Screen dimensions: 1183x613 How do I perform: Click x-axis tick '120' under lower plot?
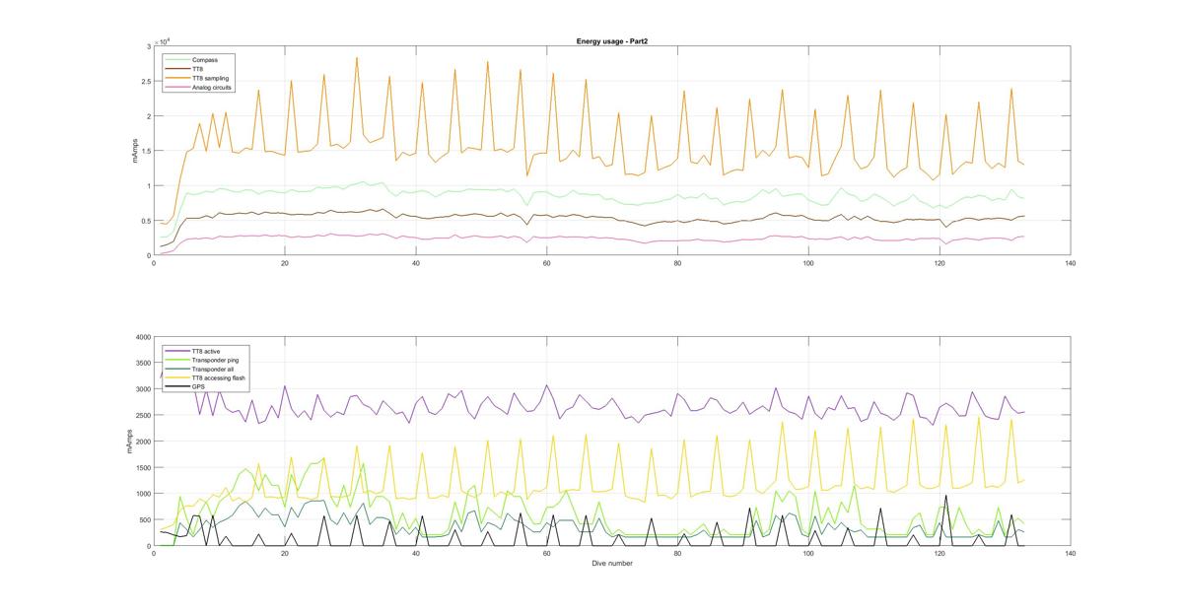[939, 554]
